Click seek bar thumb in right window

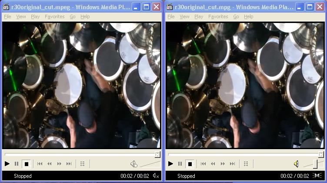[x=321, y=154]
